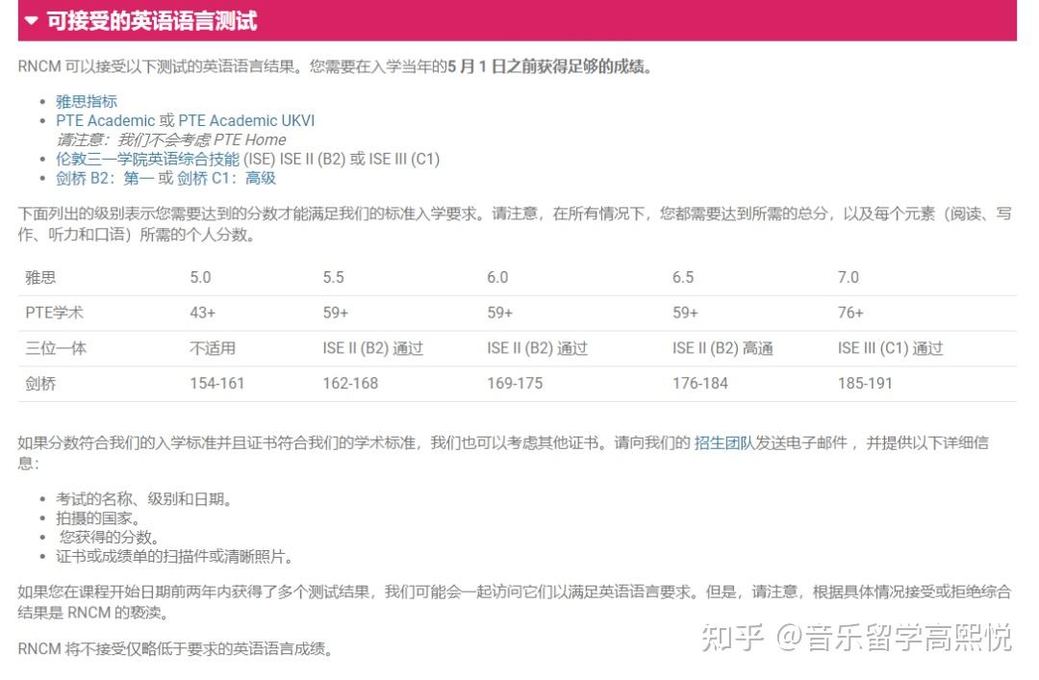Open the 伦敦三一学院英语综合技能 link
The width and height of the screenshot is (1039, 680).
pyautogui.click(x=147, y=159)
